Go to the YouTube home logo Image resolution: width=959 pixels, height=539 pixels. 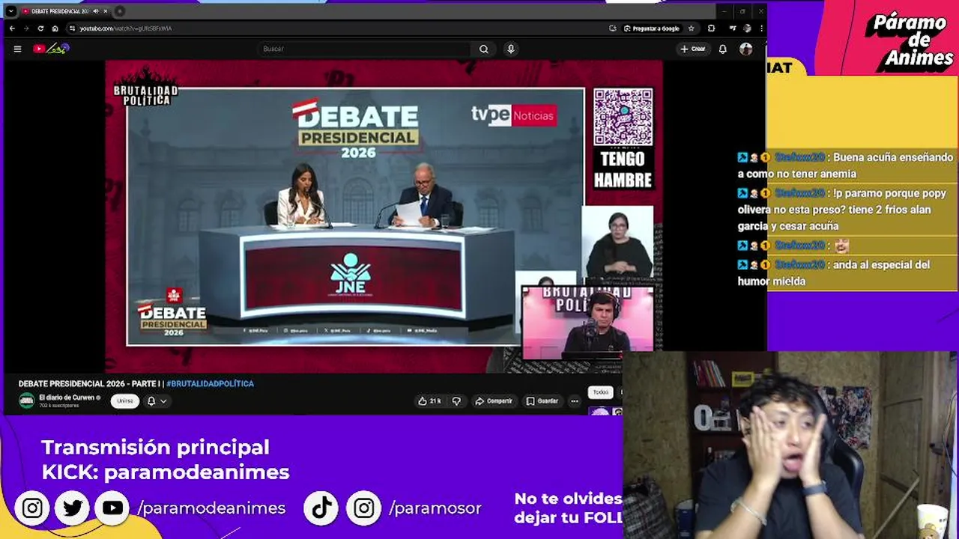(x=51, y=49)
